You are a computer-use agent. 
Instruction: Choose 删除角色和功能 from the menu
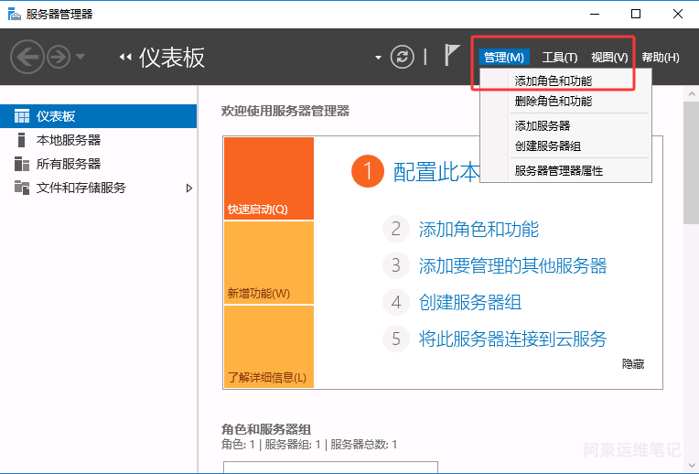point(565,102)
